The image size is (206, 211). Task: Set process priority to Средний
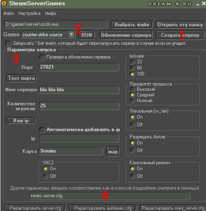tap(132, 95)
